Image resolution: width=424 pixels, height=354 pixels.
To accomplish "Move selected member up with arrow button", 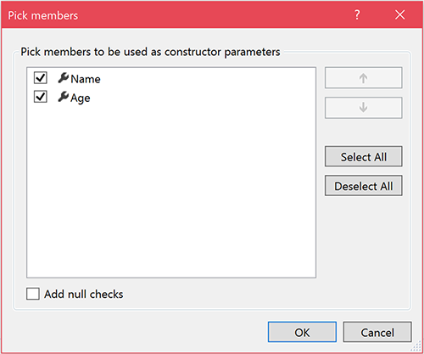I will coord(363,78).
